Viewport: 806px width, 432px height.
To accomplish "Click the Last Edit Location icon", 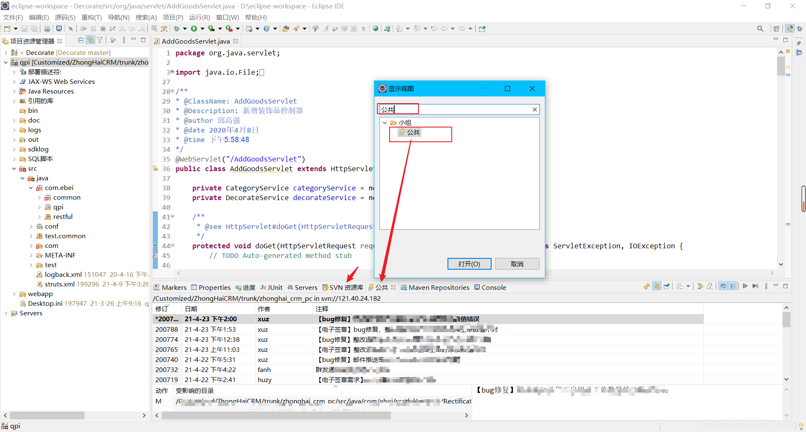I will pos(434,29).
